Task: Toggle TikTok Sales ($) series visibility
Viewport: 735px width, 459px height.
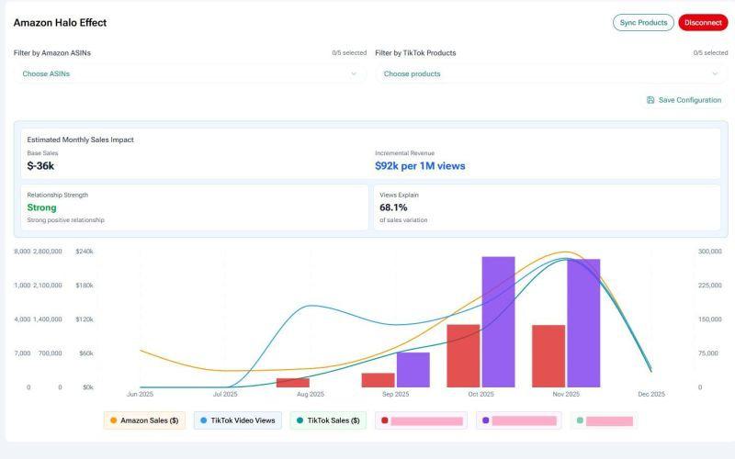Action: [x=328, y=420]
